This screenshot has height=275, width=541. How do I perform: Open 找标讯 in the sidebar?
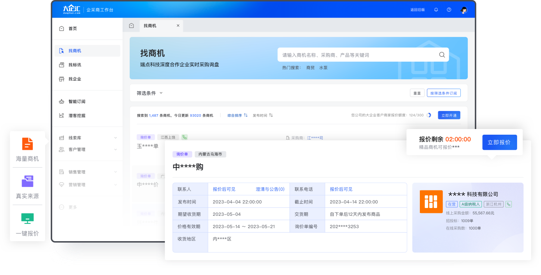coord(75,65)
